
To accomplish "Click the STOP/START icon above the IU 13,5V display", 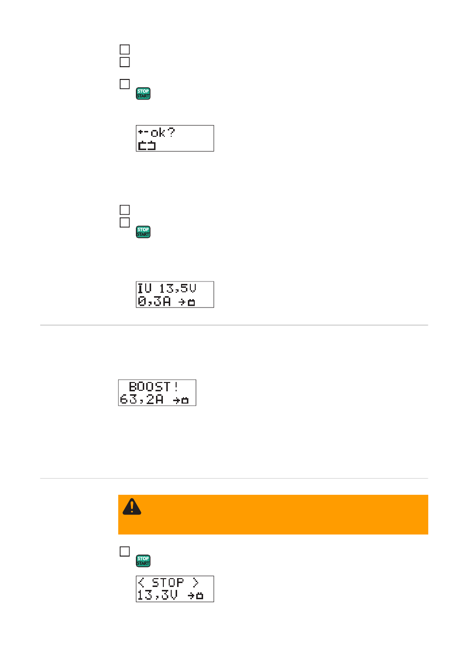I will pyautogui.click(x=143, y=232).
